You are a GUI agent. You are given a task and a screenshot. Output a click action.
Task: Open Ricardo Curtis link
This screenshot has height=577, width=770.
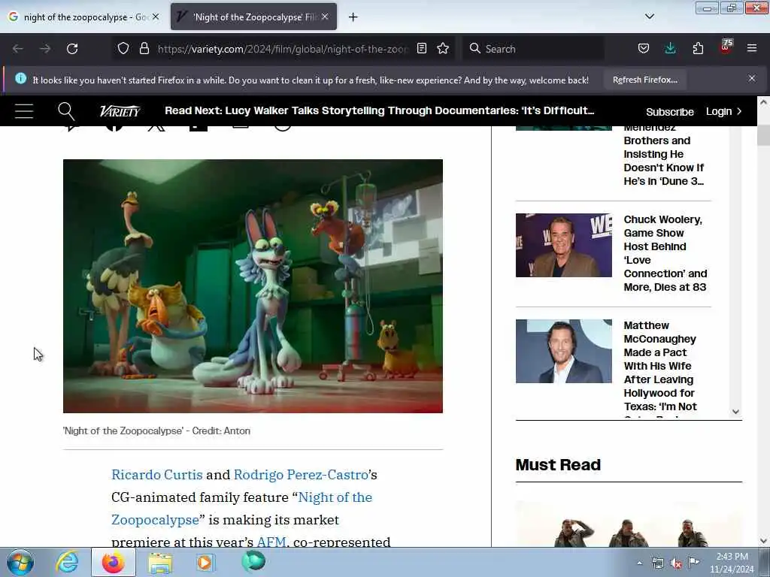click(x=156, y=475)
